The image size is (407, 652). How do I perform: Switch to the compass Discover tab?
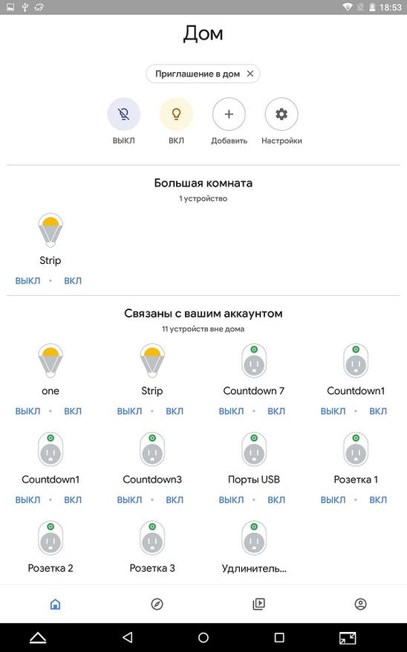[x=157, y=604]
